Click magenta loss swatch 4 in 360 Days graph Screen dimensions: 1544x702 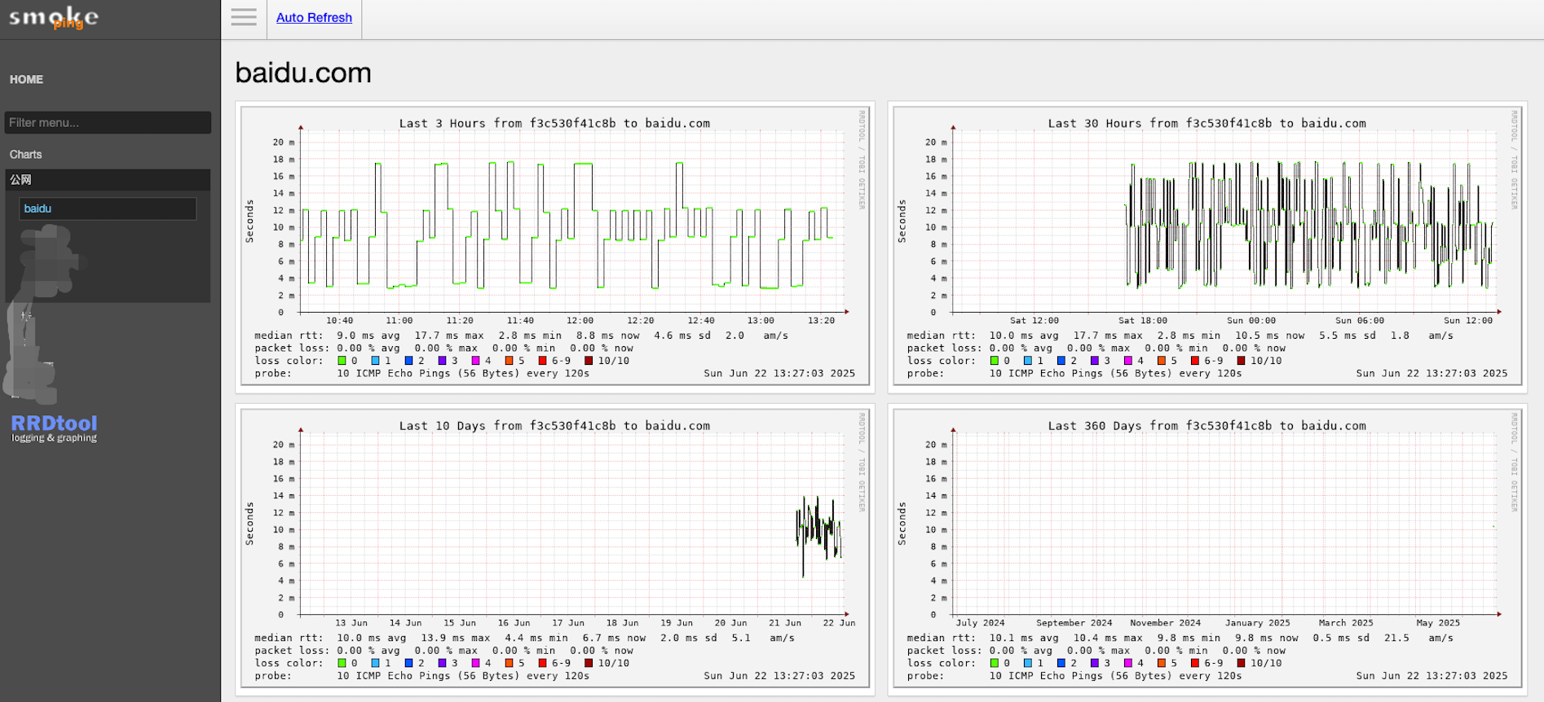click(x=1127, y=663)
